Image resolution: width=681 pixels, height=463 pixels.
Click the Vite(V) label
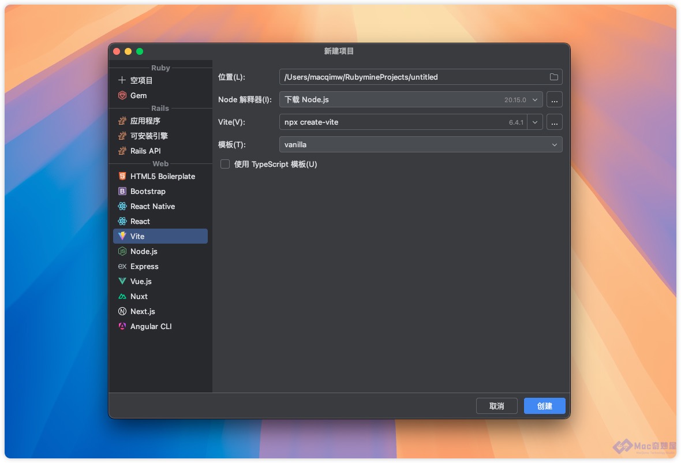231,122
